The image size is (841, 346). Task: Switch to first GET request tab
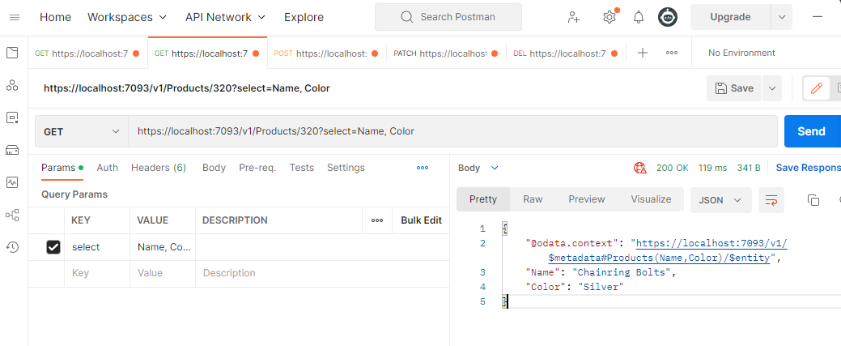(x=87, y=53)
